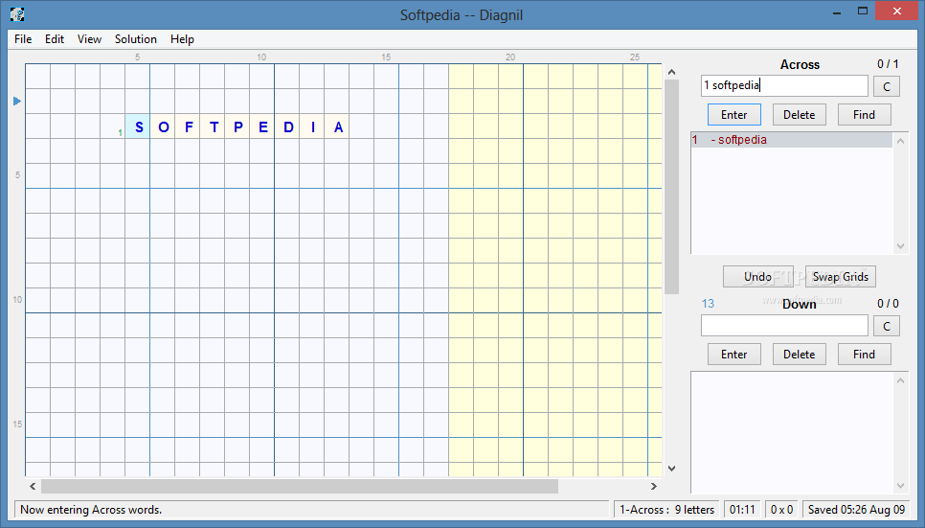
Task: Click the blue number 13 beside Down
Action: click(708, 304)
